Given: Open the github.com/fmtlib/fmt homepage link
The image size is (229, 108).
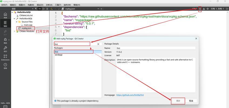Looking at the screenshot, I should tap(130, 95).
